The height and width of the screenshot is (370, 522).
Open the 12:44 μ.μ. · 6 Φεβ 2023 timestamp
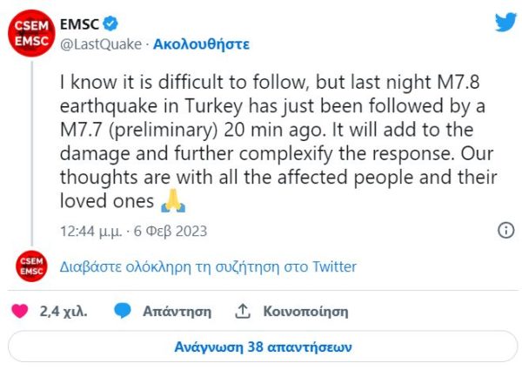(x=133, y=232)
